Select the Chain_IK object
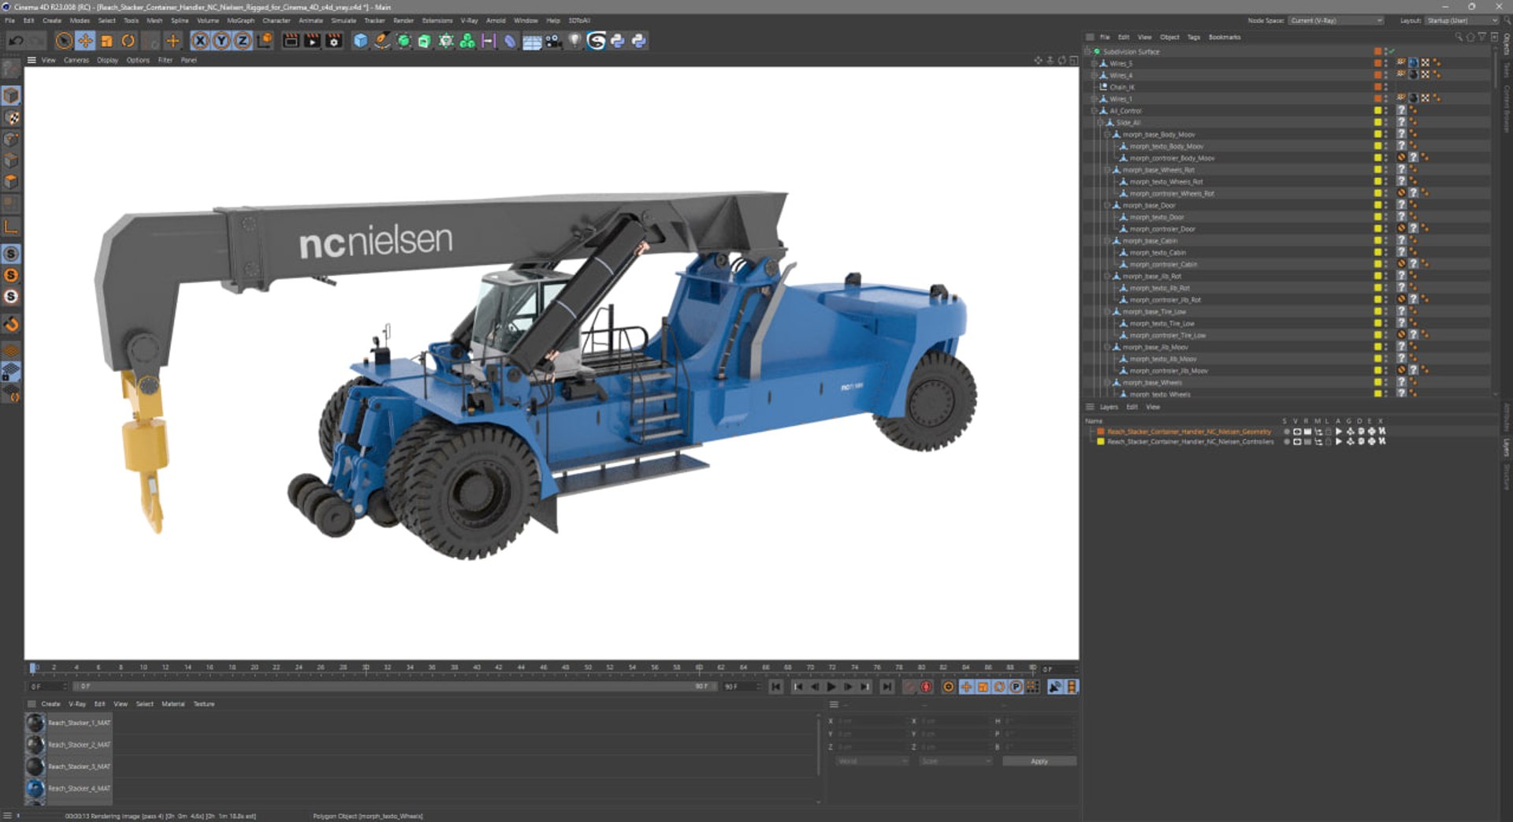The width and height of the screenshot is (1513, 822). (1122, 87)
